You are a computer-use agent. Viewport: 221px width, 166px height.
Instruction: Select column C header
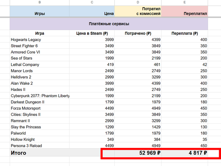click(92, 3)
